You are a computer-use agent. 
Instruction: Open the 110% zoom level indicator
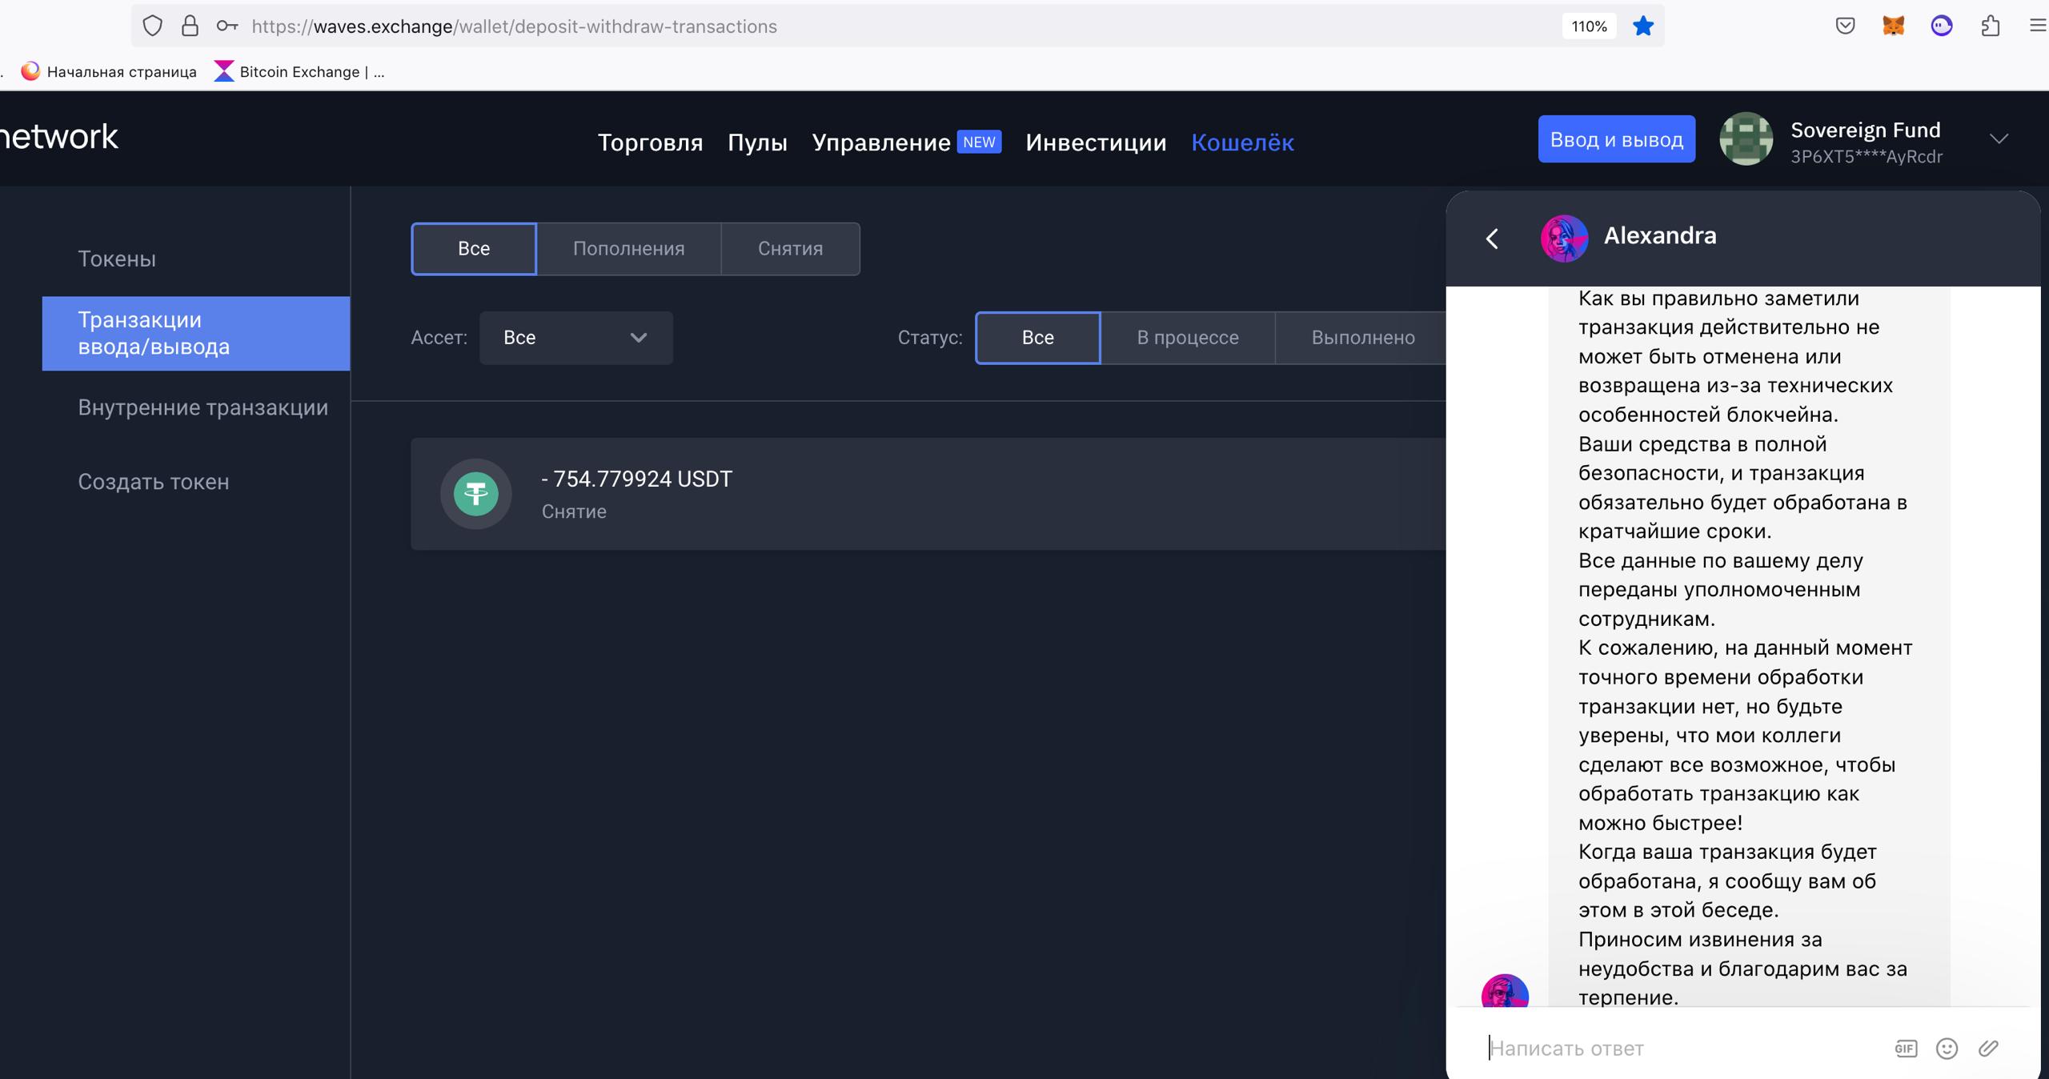point(1589,26)
